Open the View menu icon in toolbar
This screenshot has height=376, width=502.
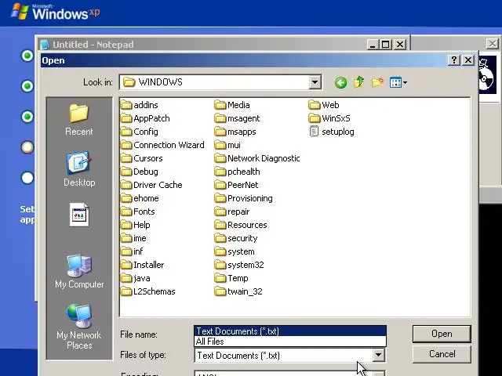pos(398,82)
